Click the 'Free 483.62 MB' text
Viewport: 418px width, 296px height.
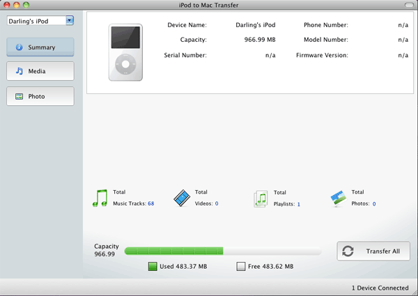point(270,267)
